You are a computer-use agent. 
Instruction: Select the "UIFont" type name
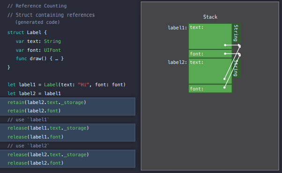pos(52,50)
